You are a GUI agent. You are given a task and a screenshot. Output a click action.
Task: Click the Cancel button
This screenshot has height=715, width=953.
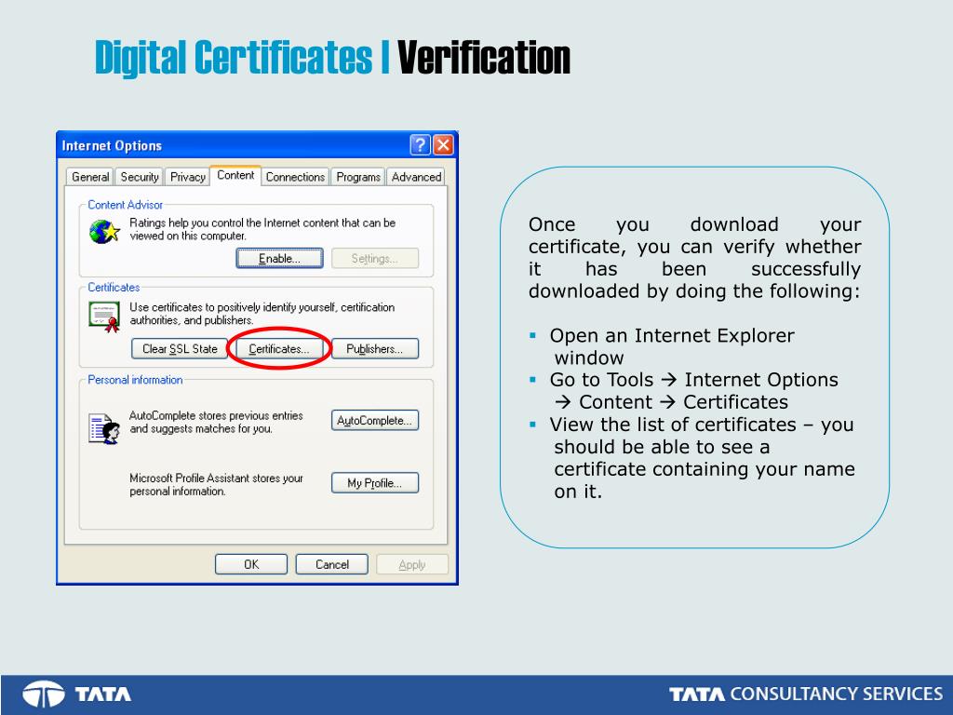tap(332, 564)
